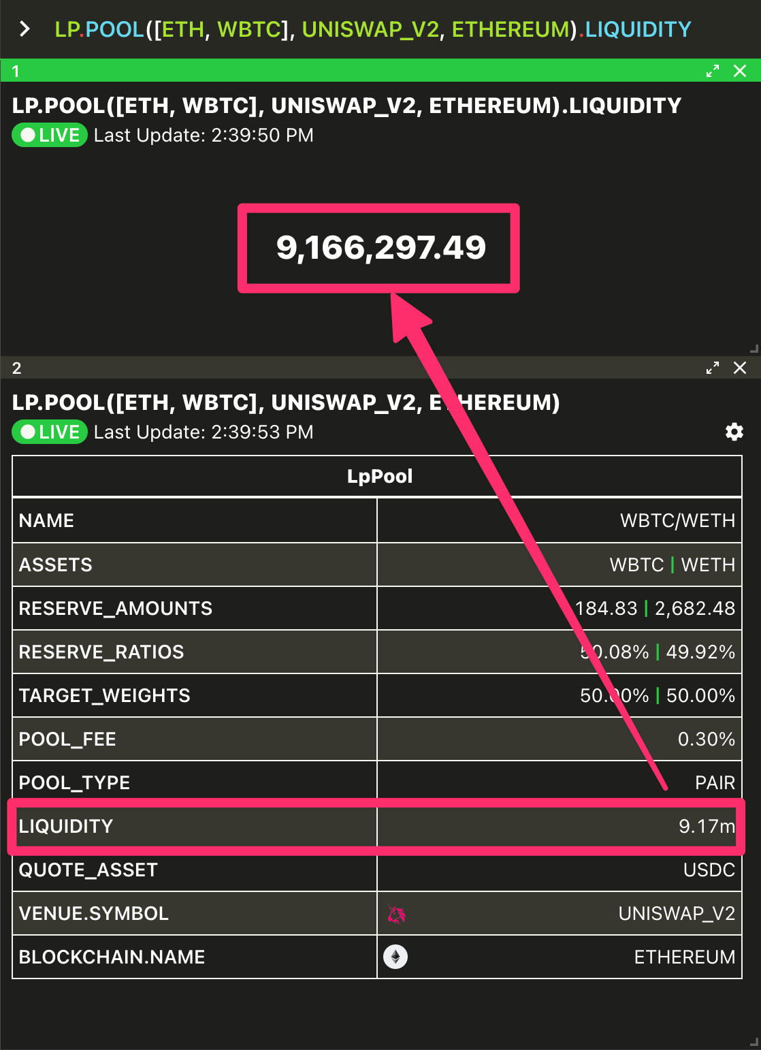This screenshot has width=761, height=1050.
Task: Toggle LIVE indicator in panel 1
Action: (50, 135)
